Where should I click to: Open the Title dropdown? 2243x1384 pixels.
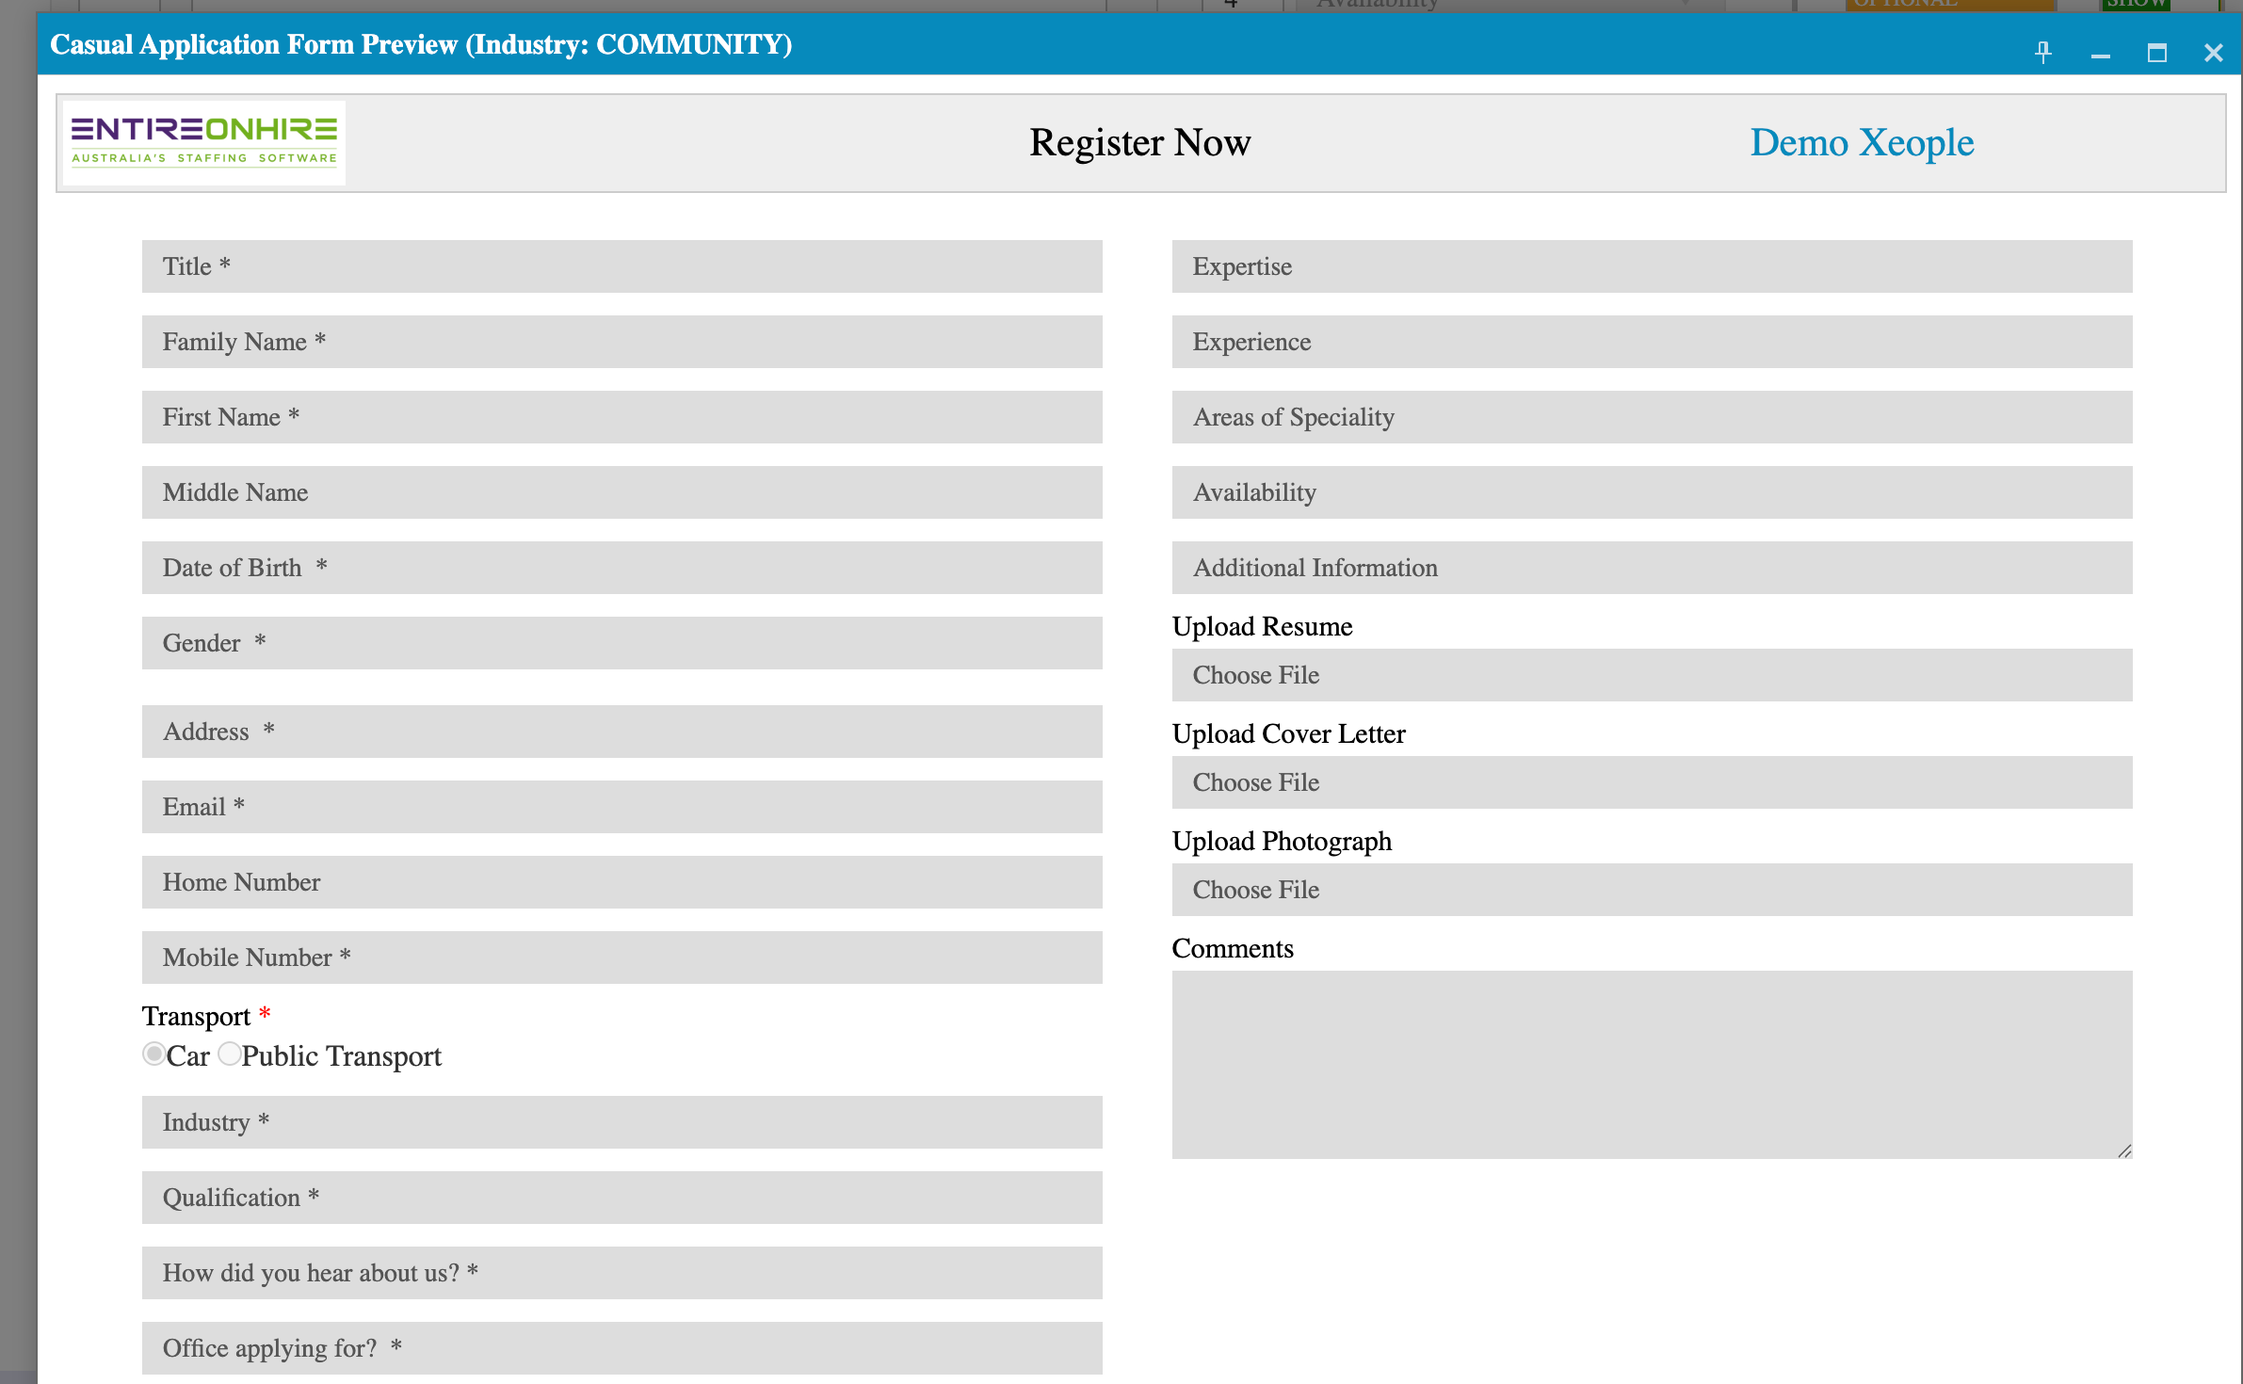(x=621, y=266)
